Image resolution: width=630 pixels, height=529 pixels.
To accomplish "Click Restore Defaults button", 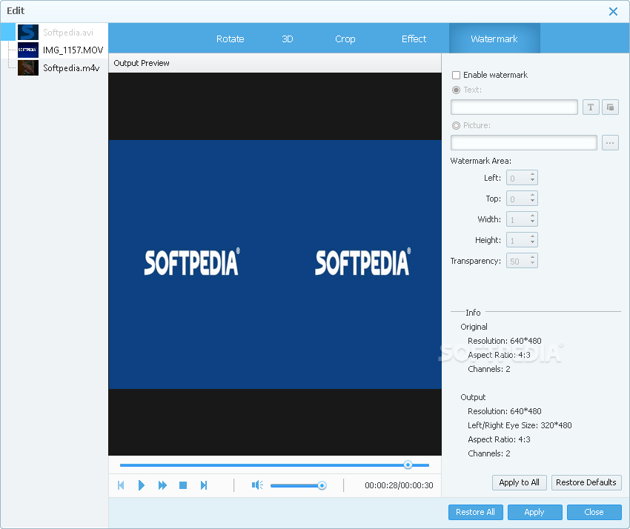I will coord(586,482).
